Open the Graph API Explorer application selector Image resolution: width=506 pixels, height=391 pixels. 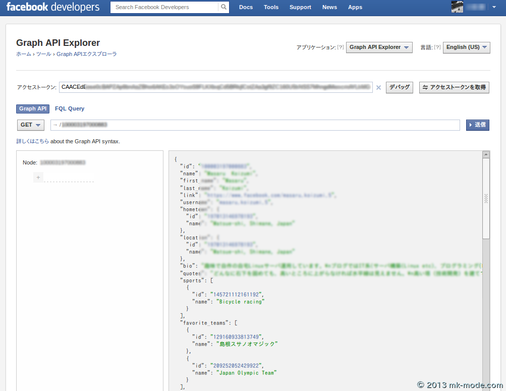[x=379, y=47]
